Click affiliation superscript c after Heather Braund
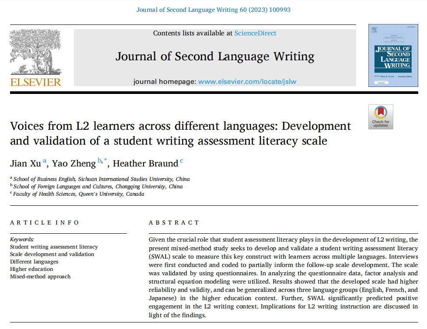The image size is (427, 329). click(182, 161)
